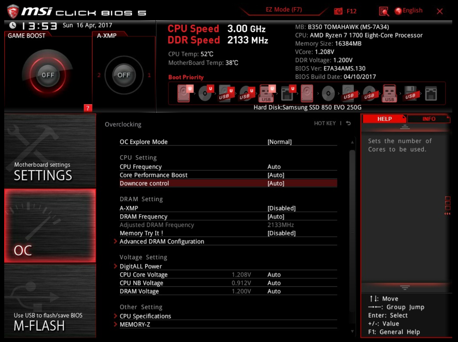The width and height of the screenshot is (458, 342).
Task: Click the Adjusted DRAM Frequency 2133MHz row
Action: pos(228,225)
